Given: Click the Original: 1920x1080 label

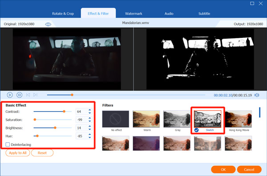Looking at the screenshot, I should 19,24.
